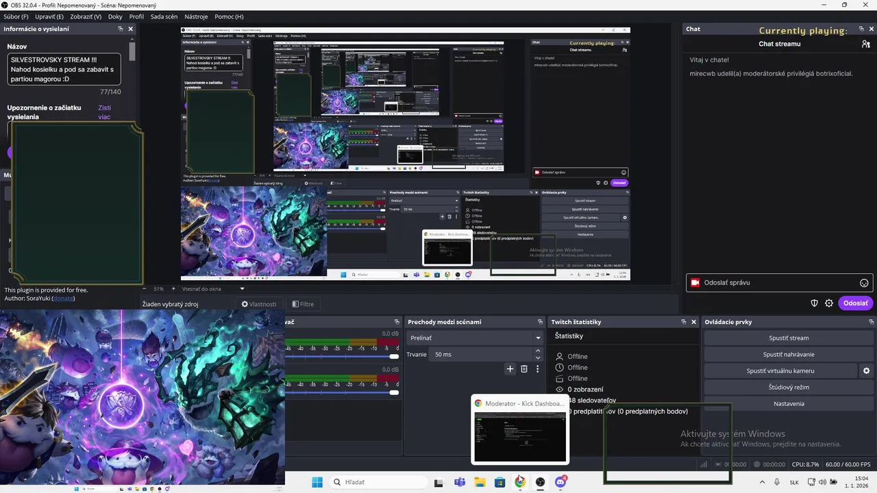Open the emoji picker in chat input

coord(864,283)
